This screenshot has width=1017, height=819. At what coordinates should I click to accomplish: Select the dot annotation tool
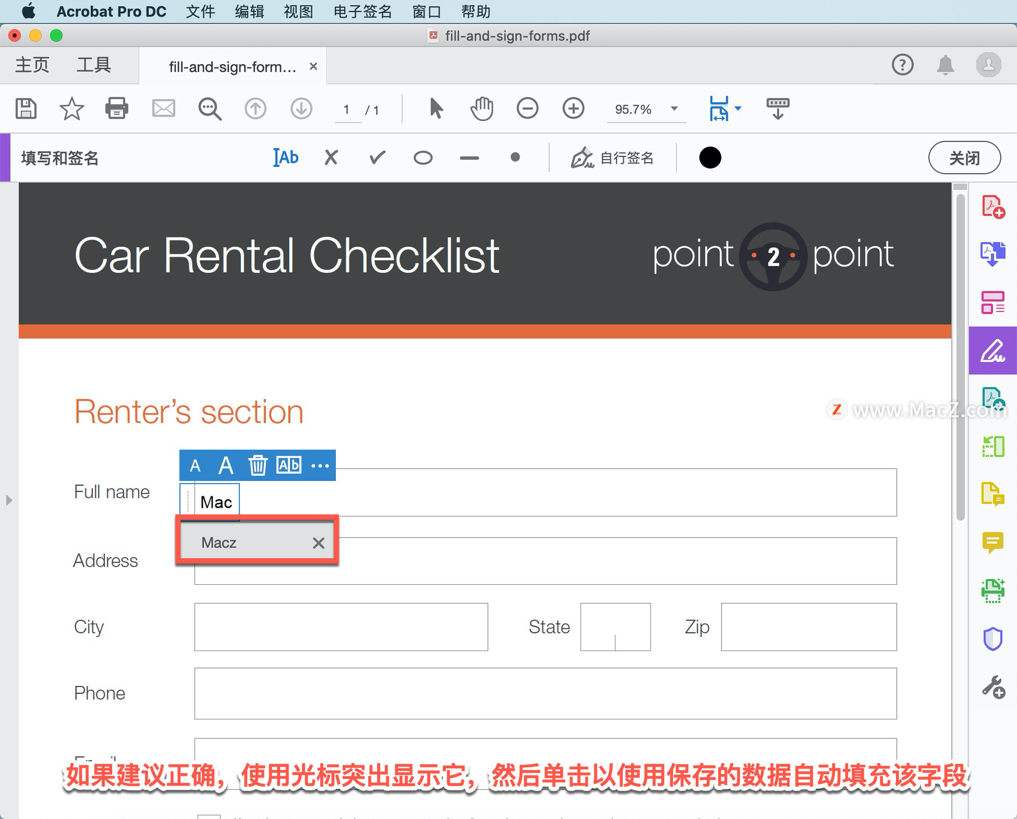click(x=515, y=157)
